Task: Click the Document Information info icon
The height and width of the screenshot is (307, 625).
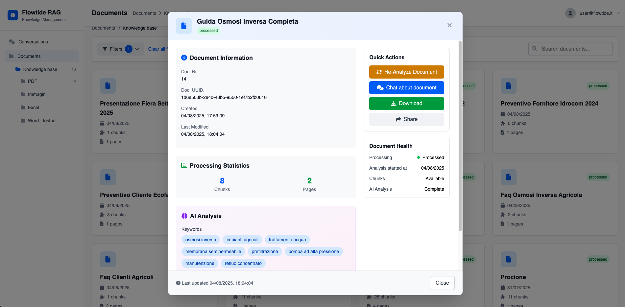Action: (184, 57)
